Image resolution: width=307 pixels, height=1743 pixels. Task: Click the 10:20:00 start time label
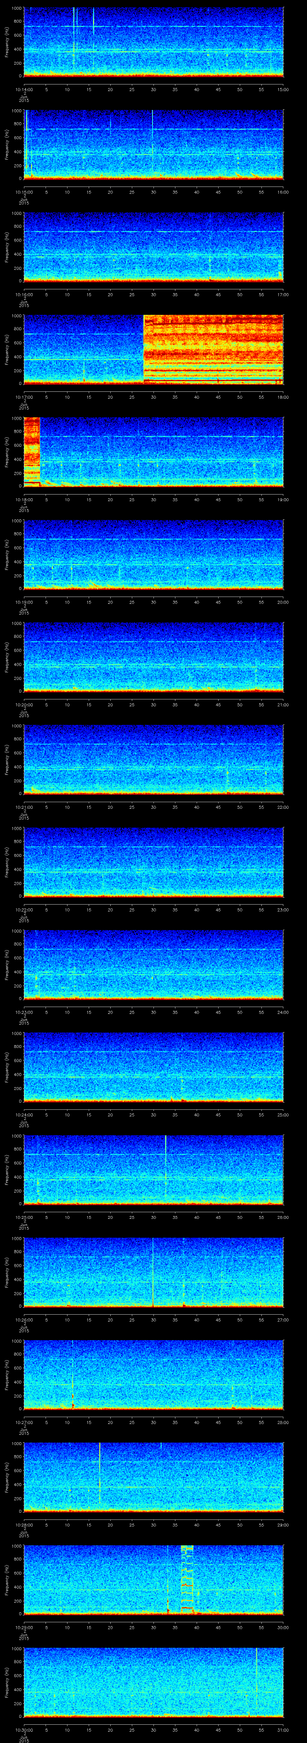pos(24,704)
